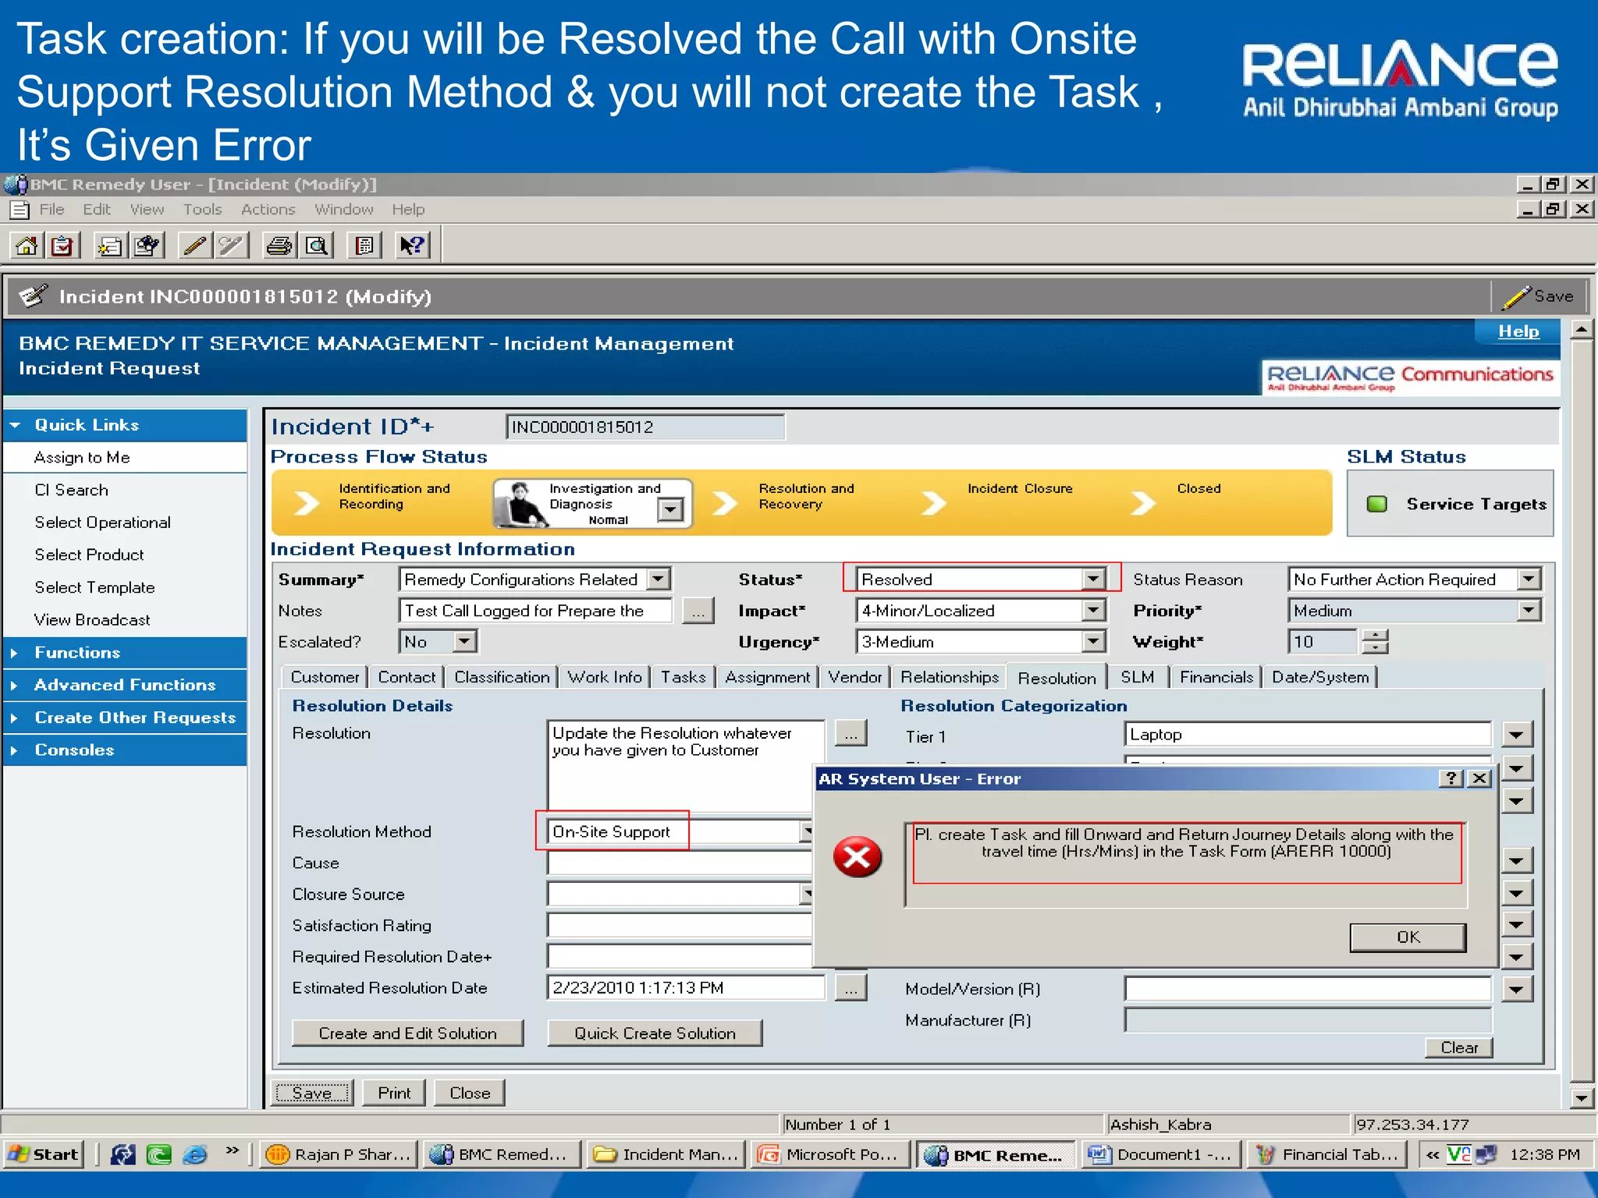Open the Actions menu
The height and width of the screenshot is (1198, 1598).
[268, 210]
